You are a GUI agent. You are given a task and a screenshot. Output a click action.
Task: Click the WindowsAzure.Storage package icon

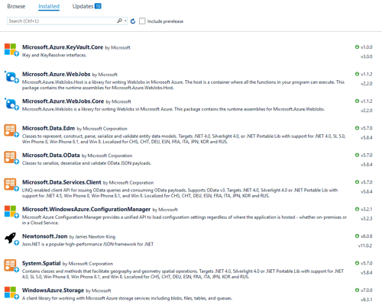tap(10, 292)
